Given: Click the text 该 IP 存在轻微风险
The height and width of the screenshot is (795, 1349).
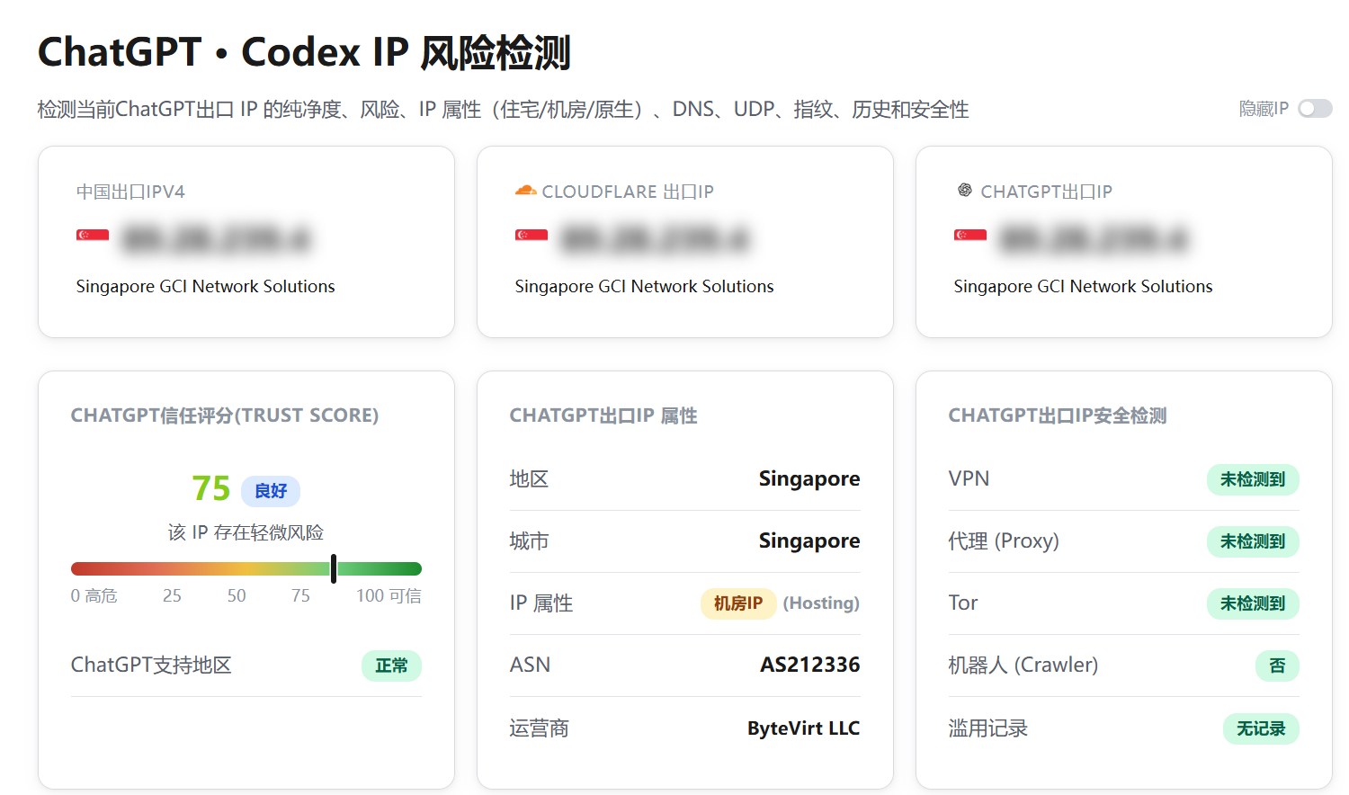Looking at the screenshot, I should click(x=246, y=532).
